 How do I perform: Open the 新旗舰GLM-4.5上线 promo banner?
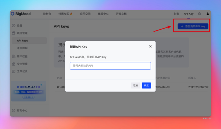(29, 91)
